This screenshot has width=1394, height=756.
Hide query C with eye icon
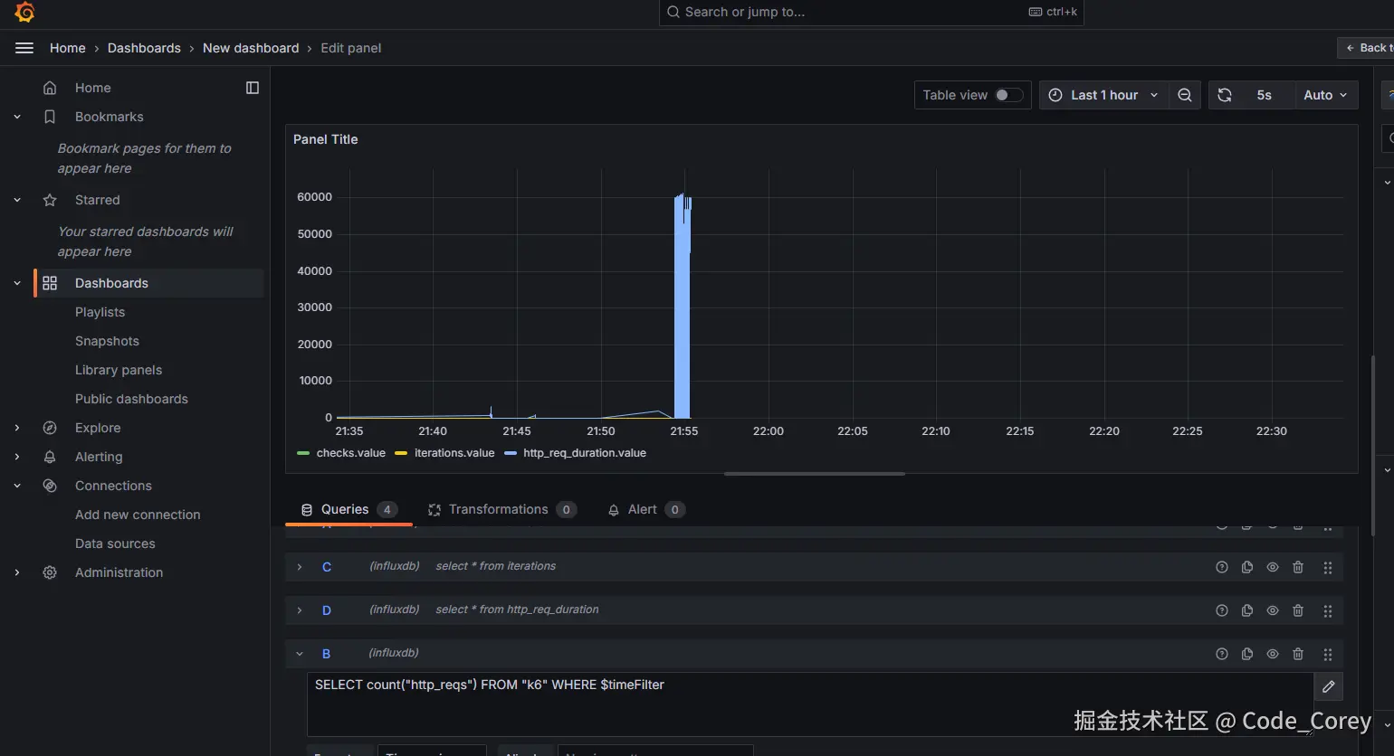point(1273,567)
